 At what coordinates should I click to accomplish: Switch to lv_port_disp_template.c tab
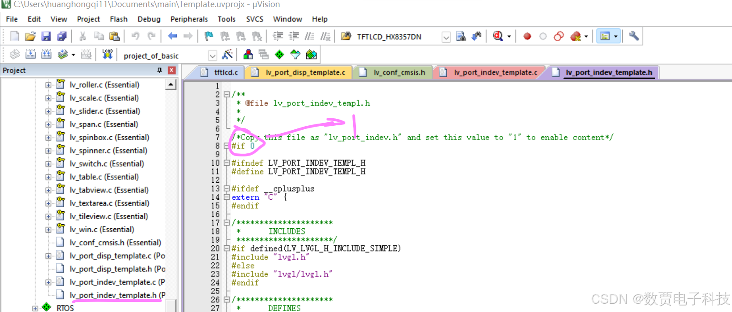(299, 72)
